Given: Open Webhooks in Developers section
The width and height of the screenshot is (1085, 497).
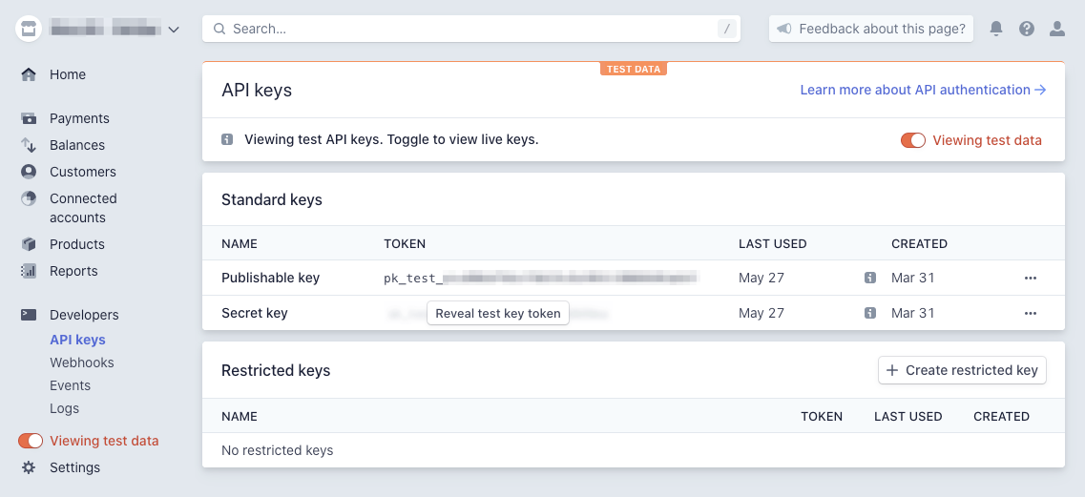Looking at the screenshot, I should point(81,362).
